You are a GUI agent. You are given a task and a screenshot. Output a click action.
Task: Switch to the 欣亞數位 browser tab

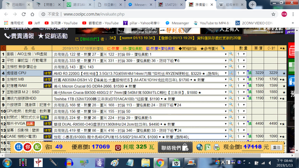(110, 5)
